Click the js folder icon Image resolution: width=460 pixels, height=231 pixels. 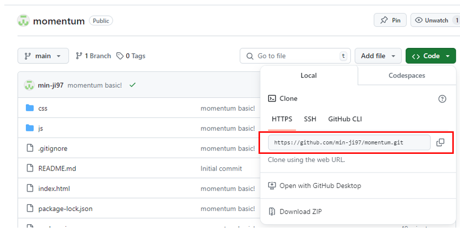[x=30, y=128]
